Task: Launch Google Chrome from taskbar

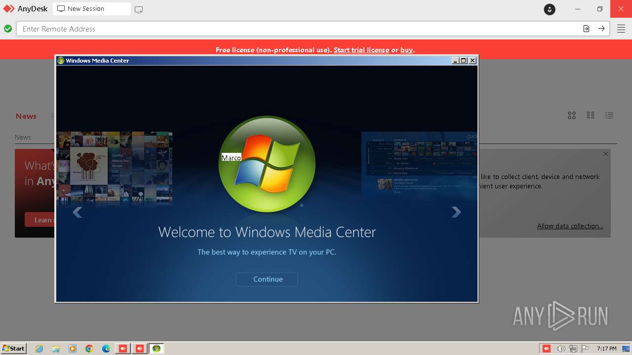Action: (89, 349)
